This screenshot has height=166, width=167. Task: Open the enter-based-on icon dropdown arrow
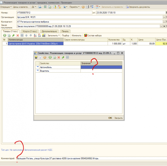pyautogui.click(x=67, y=7)
